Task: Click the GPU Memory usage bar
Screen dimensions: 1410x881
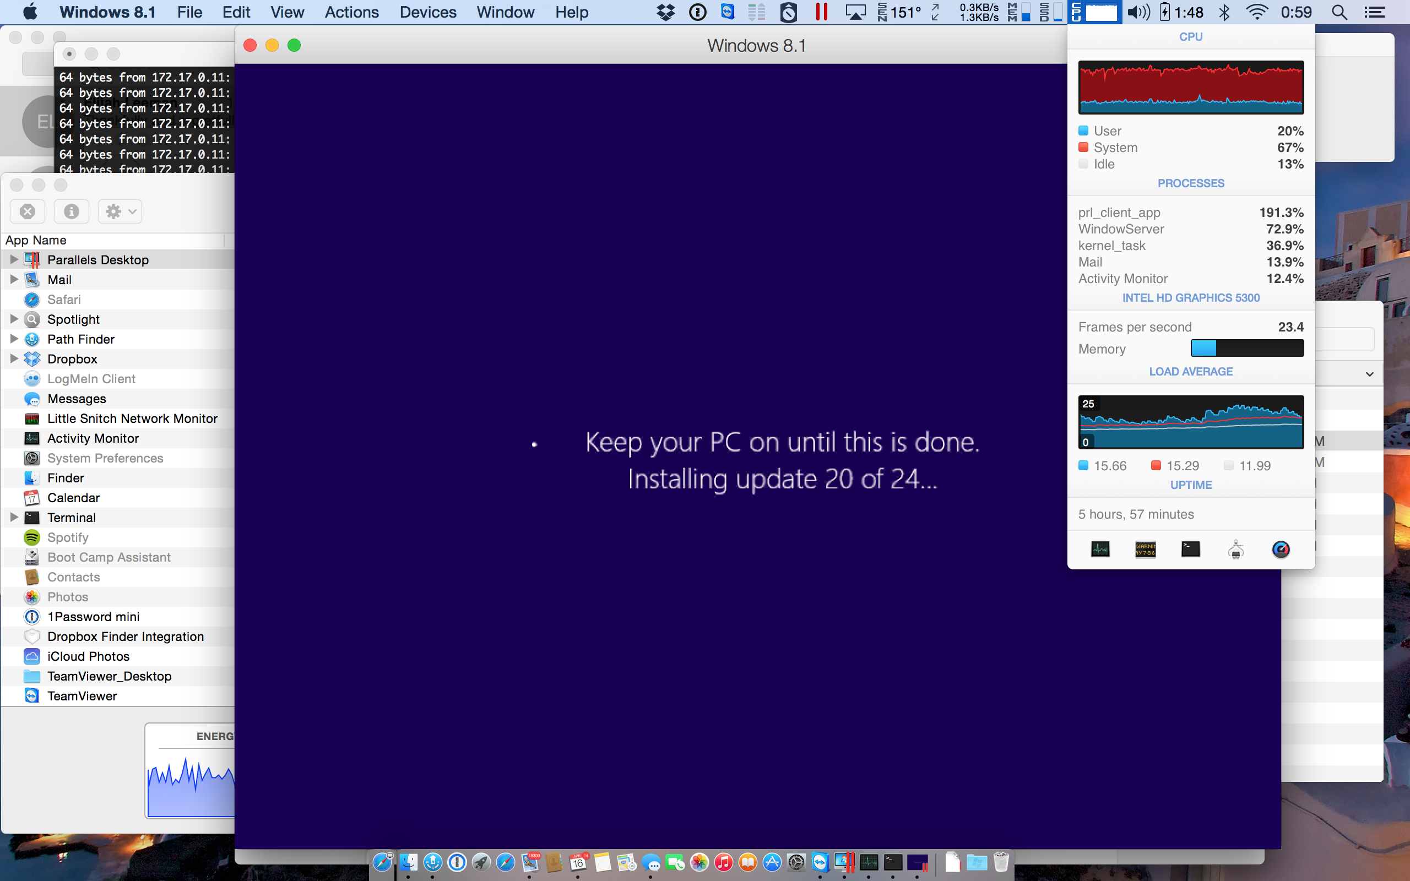Action: 1247,348
